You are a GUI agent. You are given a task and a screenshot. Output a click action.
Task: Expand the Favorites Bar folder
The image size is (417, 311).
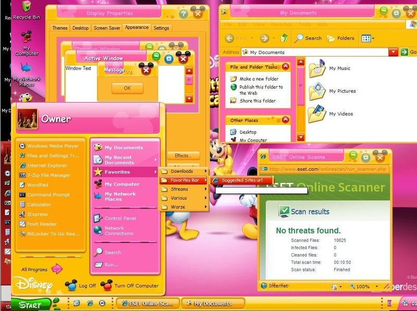[184, 180]
